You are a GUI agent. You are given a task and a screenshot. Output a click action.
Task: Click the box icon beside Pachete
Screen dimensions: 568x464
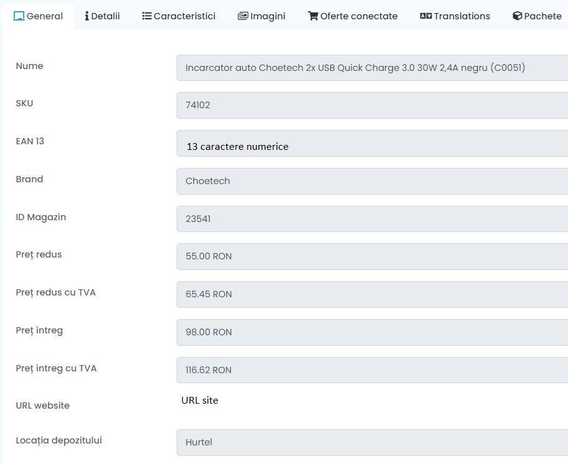(517, 16)
